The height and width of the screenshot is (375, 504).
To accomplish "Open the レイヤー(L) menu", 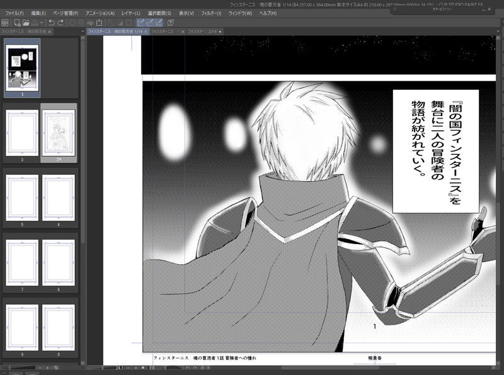I will pos(131,13).
